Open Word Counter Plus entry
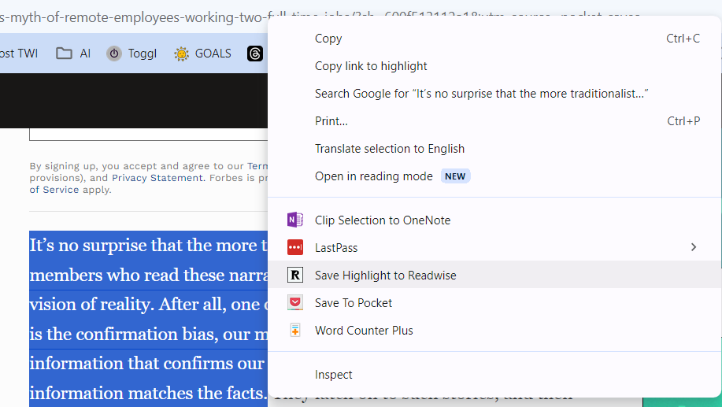Image resolution: width=722 pixels, height=407 pixels. [x=494, y=331]
